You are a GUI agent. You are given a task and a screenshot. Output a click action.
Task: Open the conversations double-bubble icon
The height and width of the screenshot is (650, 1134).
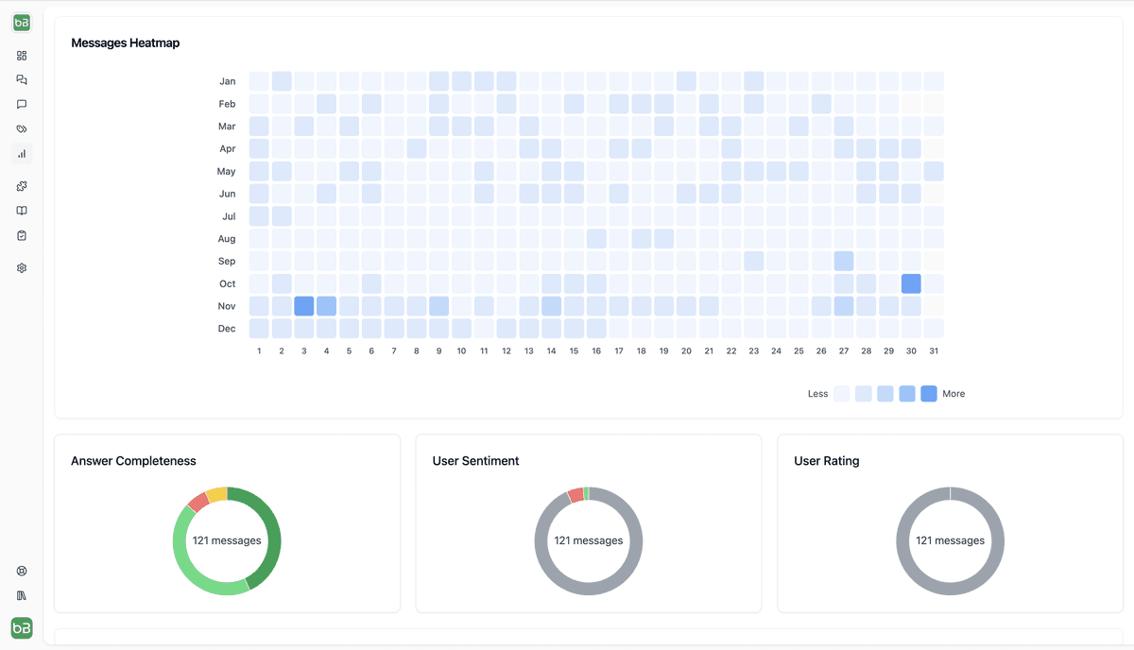(22, 80)
